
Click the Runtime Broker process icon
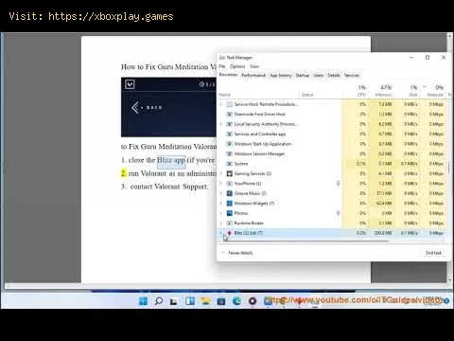pos(230,224)
